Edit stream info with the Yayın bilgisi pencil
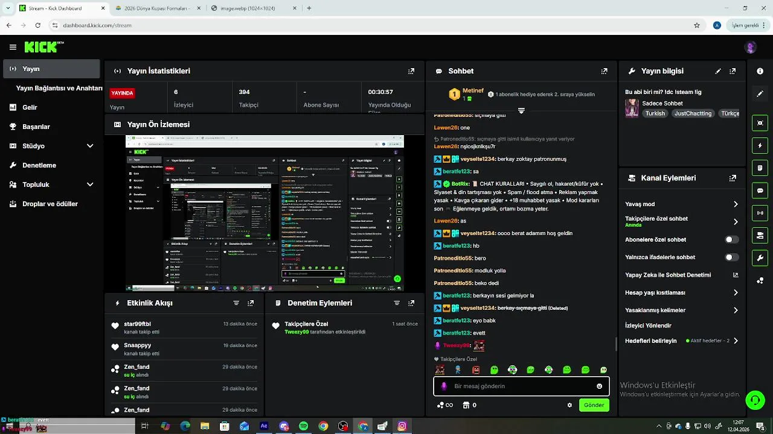The image size is (773, 434). tap(718, 71)
